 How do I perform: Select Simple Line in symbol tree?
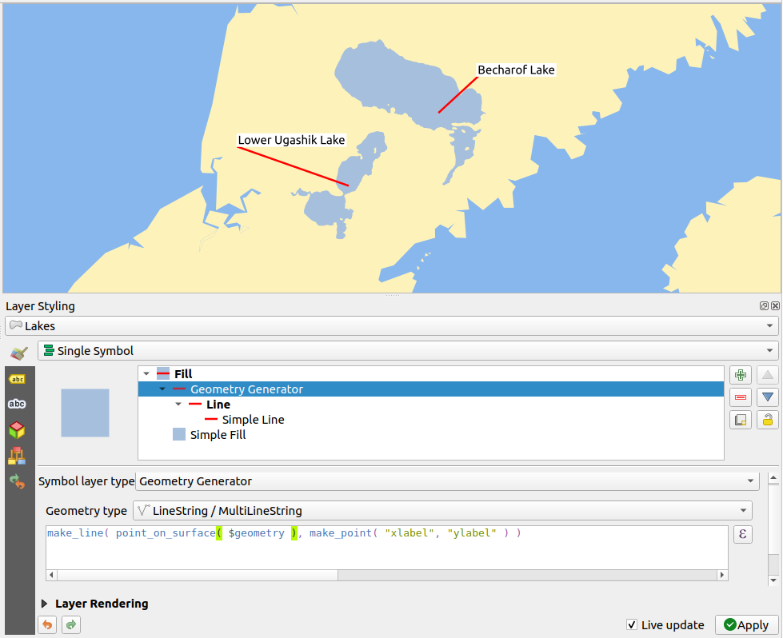coord(253,420)
